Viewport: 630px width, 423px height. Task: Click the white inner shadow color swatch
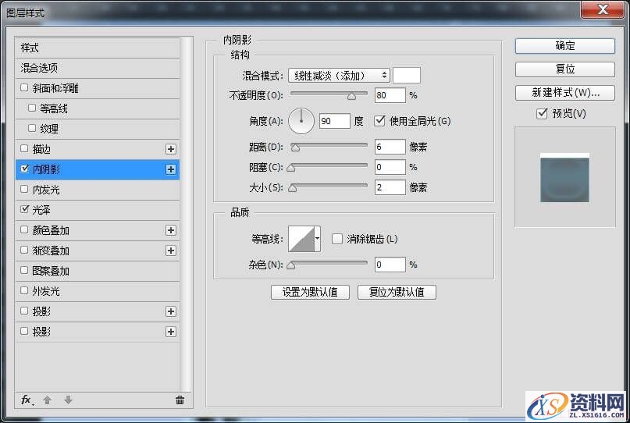[x=407, y=75]
